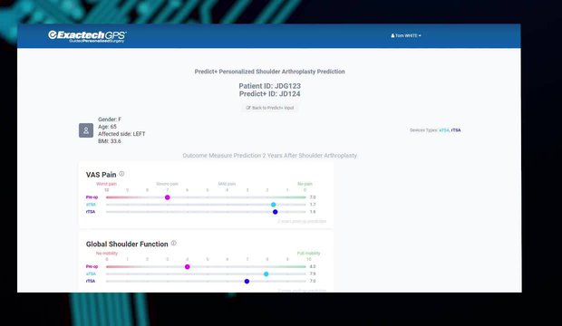The width and height of the screenshot is (562, 326).
Task: Open the VAS Pain info icon
Action: pos(121,174)
